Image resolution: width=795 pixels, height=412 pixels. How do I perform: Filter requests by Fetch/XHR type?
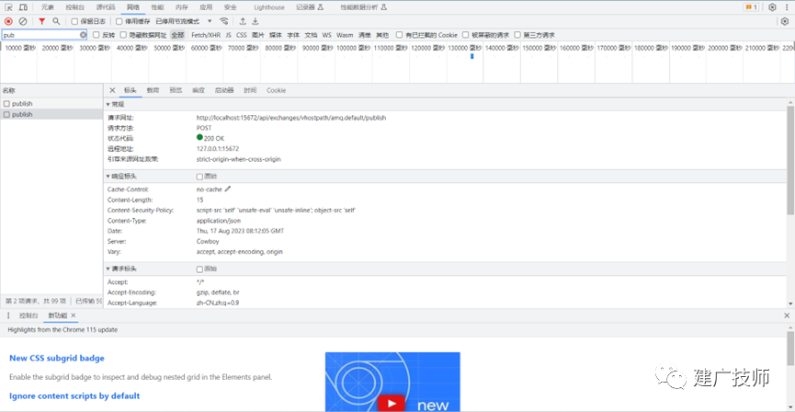point(206,35)
